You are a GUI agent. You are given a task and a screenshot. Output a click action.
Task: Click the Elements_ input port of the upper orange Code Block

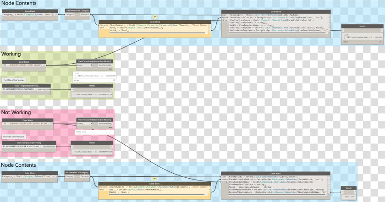coord(104,25)
